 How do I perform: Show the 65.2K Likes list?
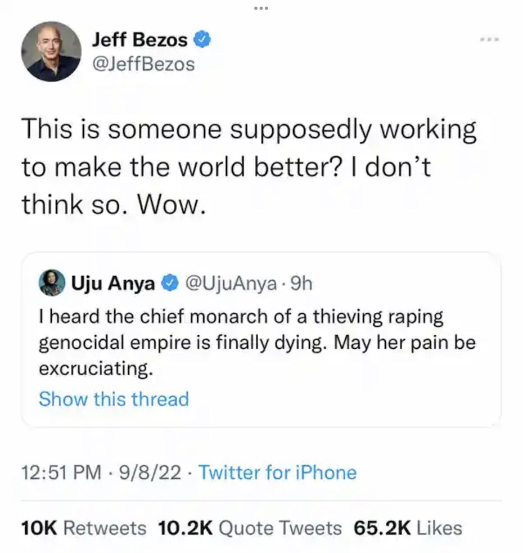408,528
